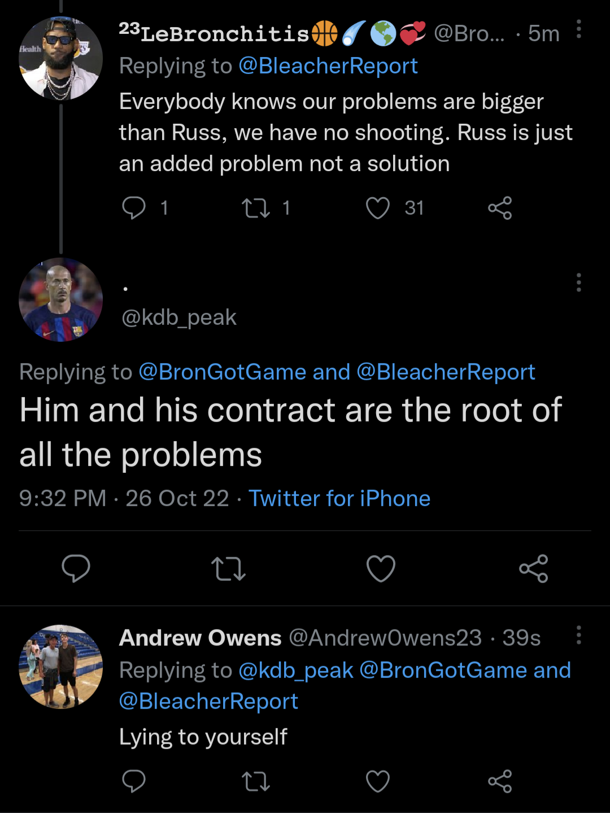The height and width of the screenshot is (813, 610).
Task: Retweet the kdb_peak main tweet
Action: pyautogui.click(x=228, y=568)
